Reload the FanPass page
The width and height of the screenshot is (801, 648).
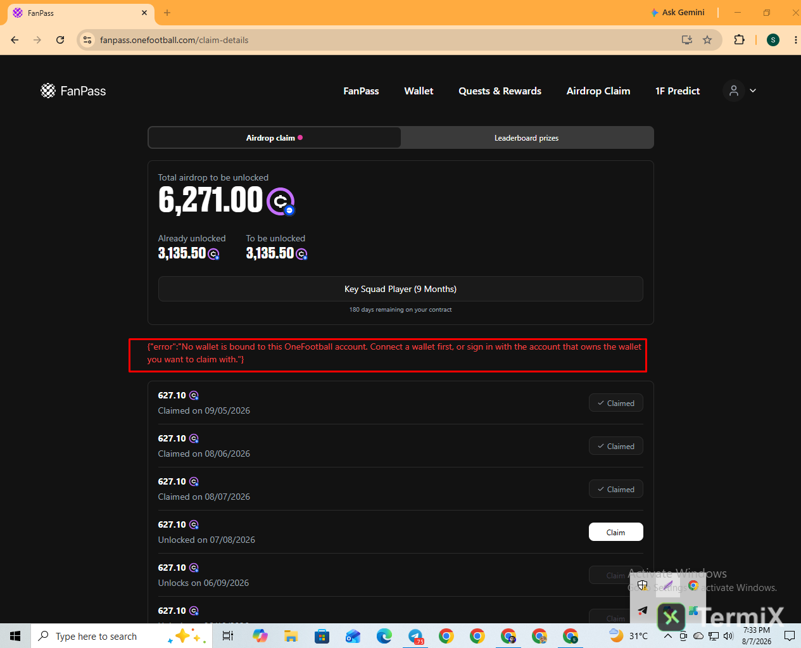[x=60, y=40]
